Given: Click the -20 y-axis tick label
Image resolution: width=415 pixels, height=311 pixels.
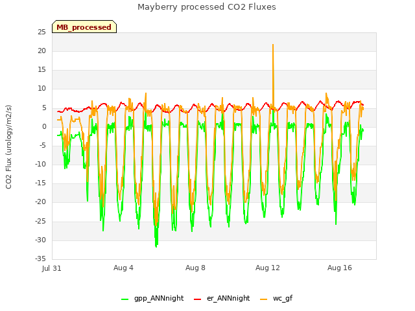Looking at the screenshot, I should (40, 202).
